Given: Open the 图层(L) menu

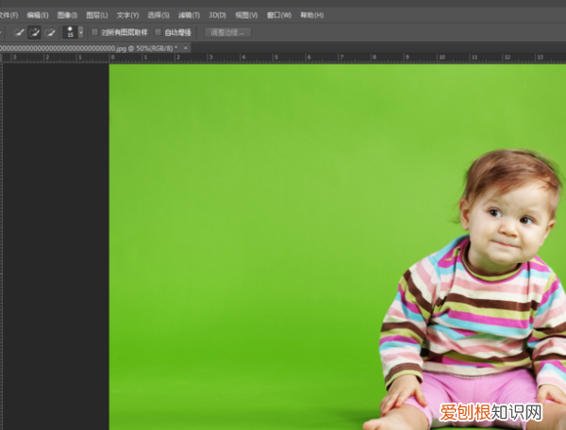Looking at the screenshot, I should pyautogui.click(x=96, y=16).
